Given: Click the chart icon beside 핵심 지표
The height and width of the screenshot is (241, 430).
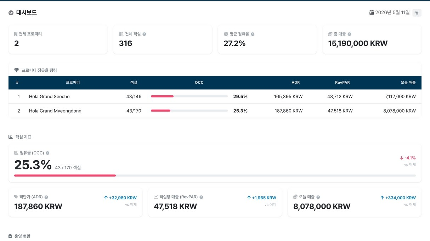Looking at the screenshot, I should tap(11, 137).
